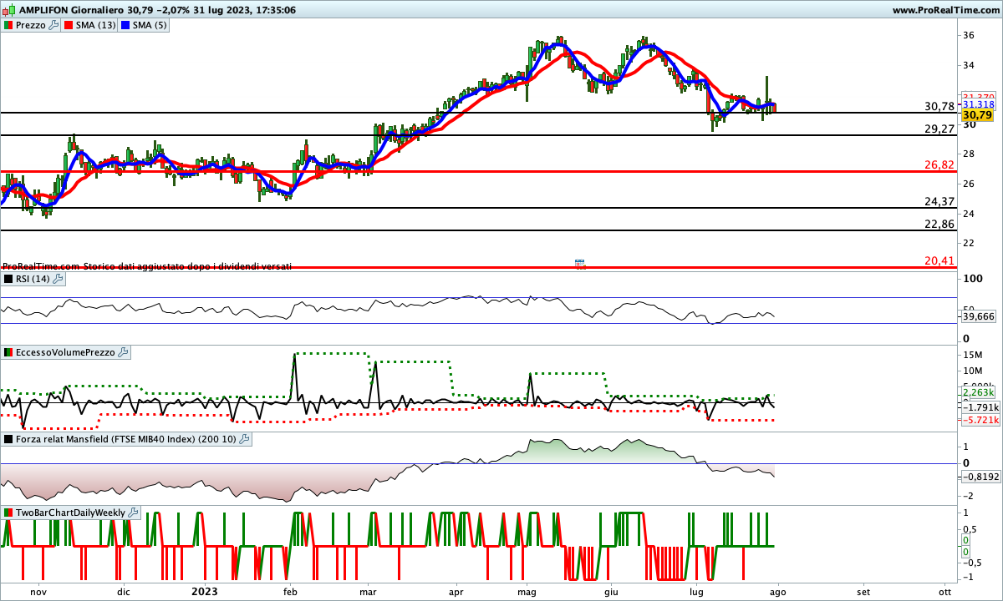This screenshot has height=601, width=1003.
Task: Click the 34 price axis label
Action: click(969, 65)
